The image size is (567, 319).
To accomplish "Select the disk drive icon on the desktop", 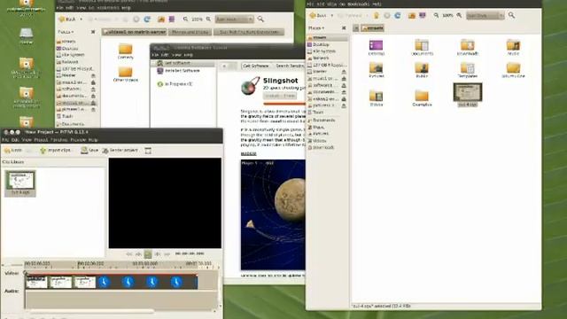I will (26, 35).
